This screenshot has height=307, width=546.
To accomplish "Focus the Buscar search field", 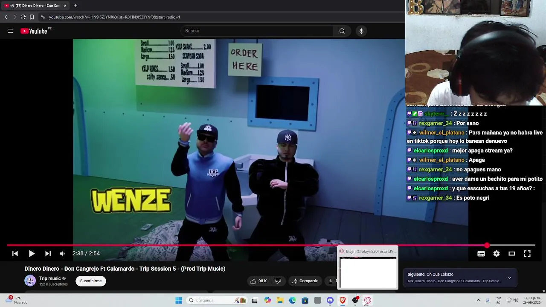I will coord(257,31).
